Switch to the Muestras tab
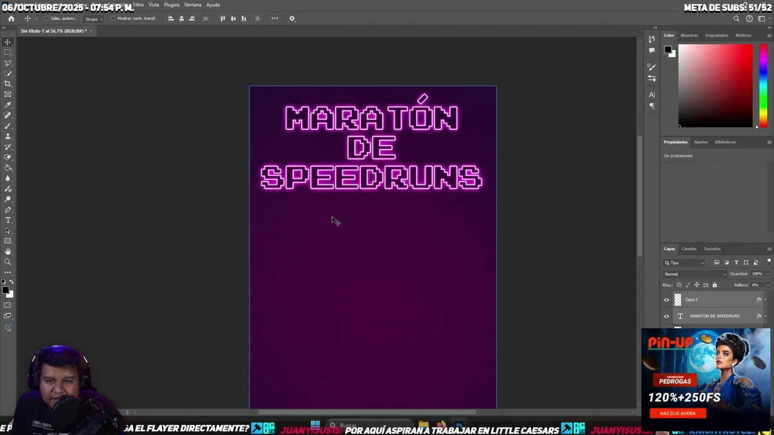The image size is (774, 435). pyautogui.click(x=689, y=36)
